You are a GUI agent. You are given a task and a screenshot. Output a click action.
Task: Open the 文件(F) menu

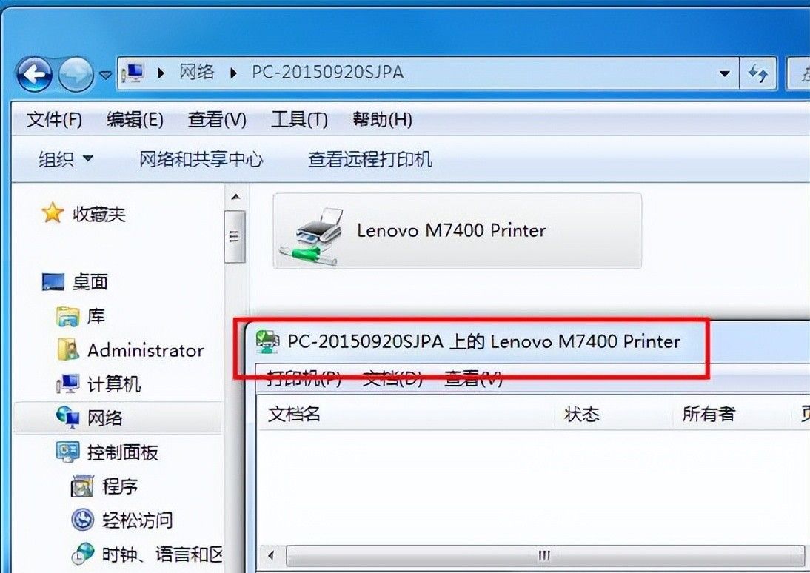(x=54, y=120)
